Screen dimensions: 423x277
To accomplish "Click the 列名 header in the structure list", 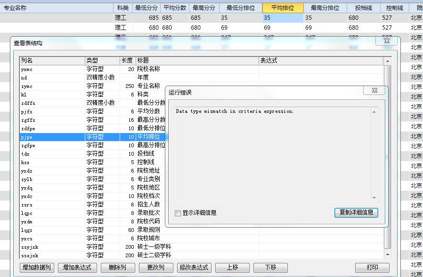I will (x=52, y=61).
